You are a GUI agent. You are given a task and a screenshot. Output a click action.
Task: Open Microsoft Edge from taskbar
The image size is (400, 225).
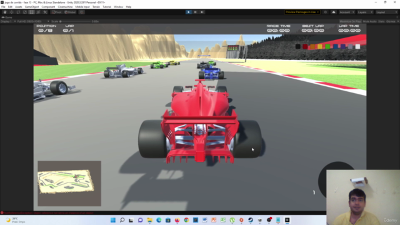(x=159, y=220)
